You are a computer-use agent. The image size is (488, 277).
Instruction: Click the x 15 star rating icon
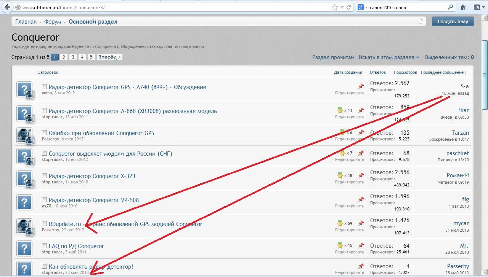[340, 245]
